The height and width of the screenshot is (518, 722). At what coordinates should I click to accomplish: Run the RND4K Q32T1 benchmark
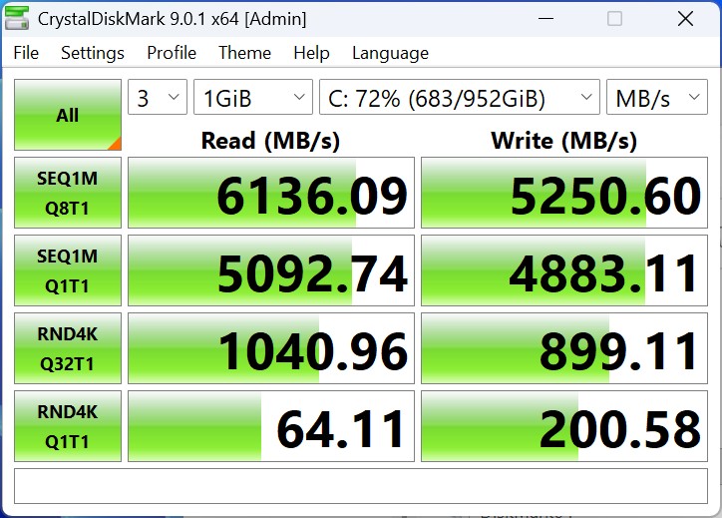point(67,348)
